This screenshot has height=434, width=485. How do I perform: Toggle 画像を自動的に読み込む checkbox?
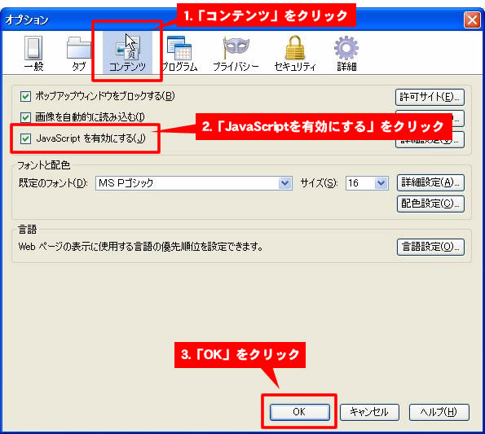click(25, 117)
